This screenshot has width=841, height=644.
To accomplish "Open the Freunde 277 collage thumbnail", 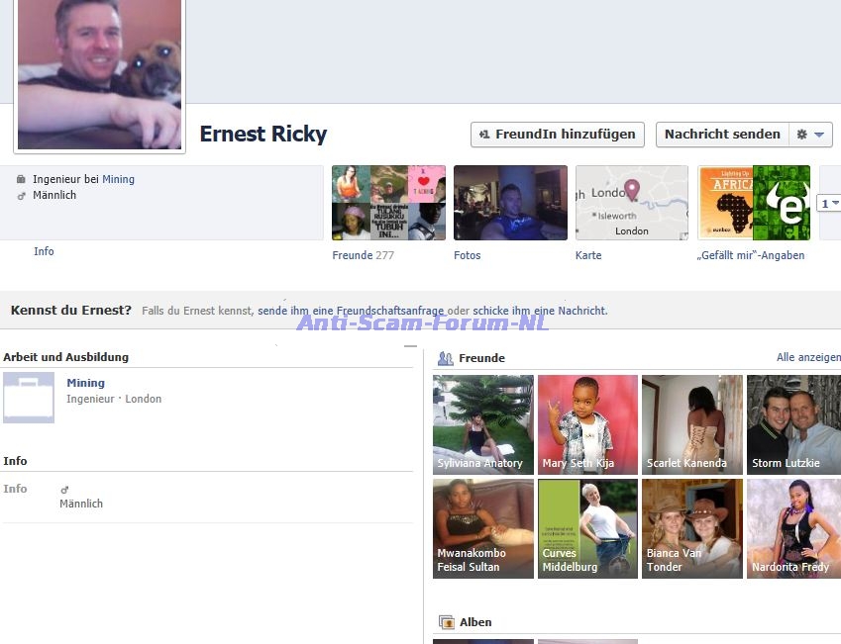I will (x=388, y=203).
